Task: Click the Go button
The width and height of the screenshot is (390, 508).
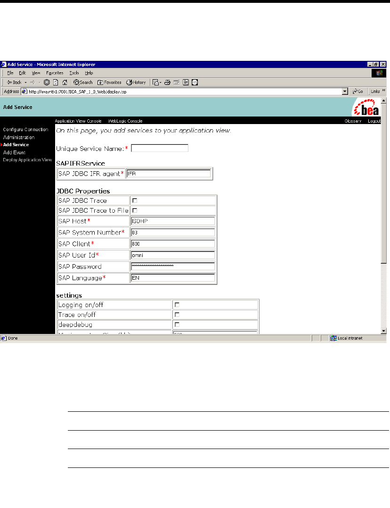Action: [x=358, y=92]
